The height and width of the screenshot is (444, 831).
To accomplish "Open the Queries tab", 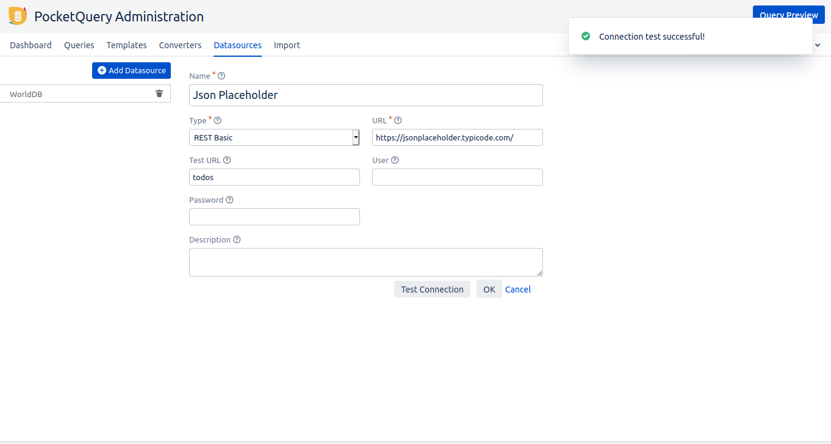I will pyautogui.click(x=79, y=45).
